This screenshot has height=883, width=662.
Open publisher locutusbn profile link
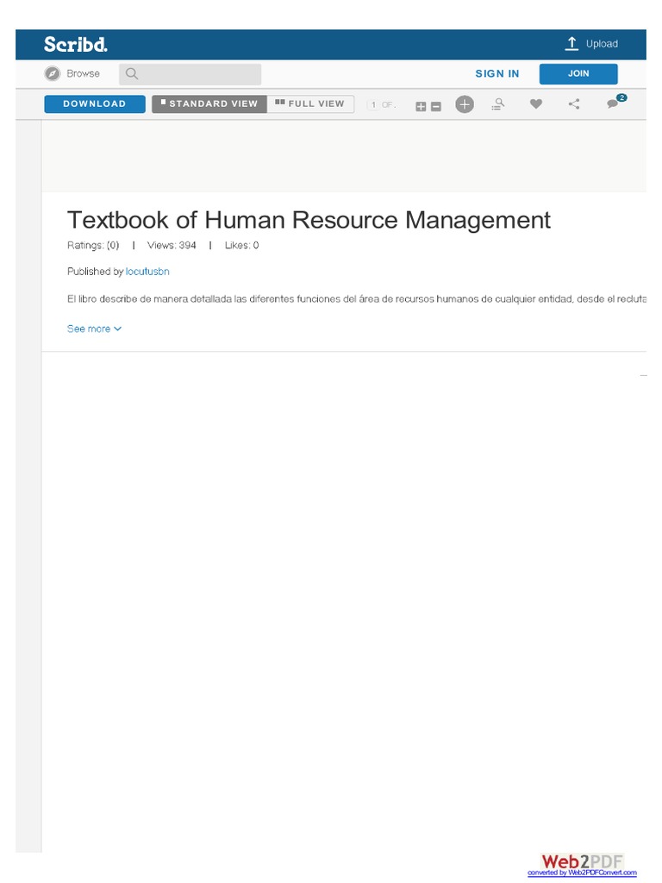147,272
